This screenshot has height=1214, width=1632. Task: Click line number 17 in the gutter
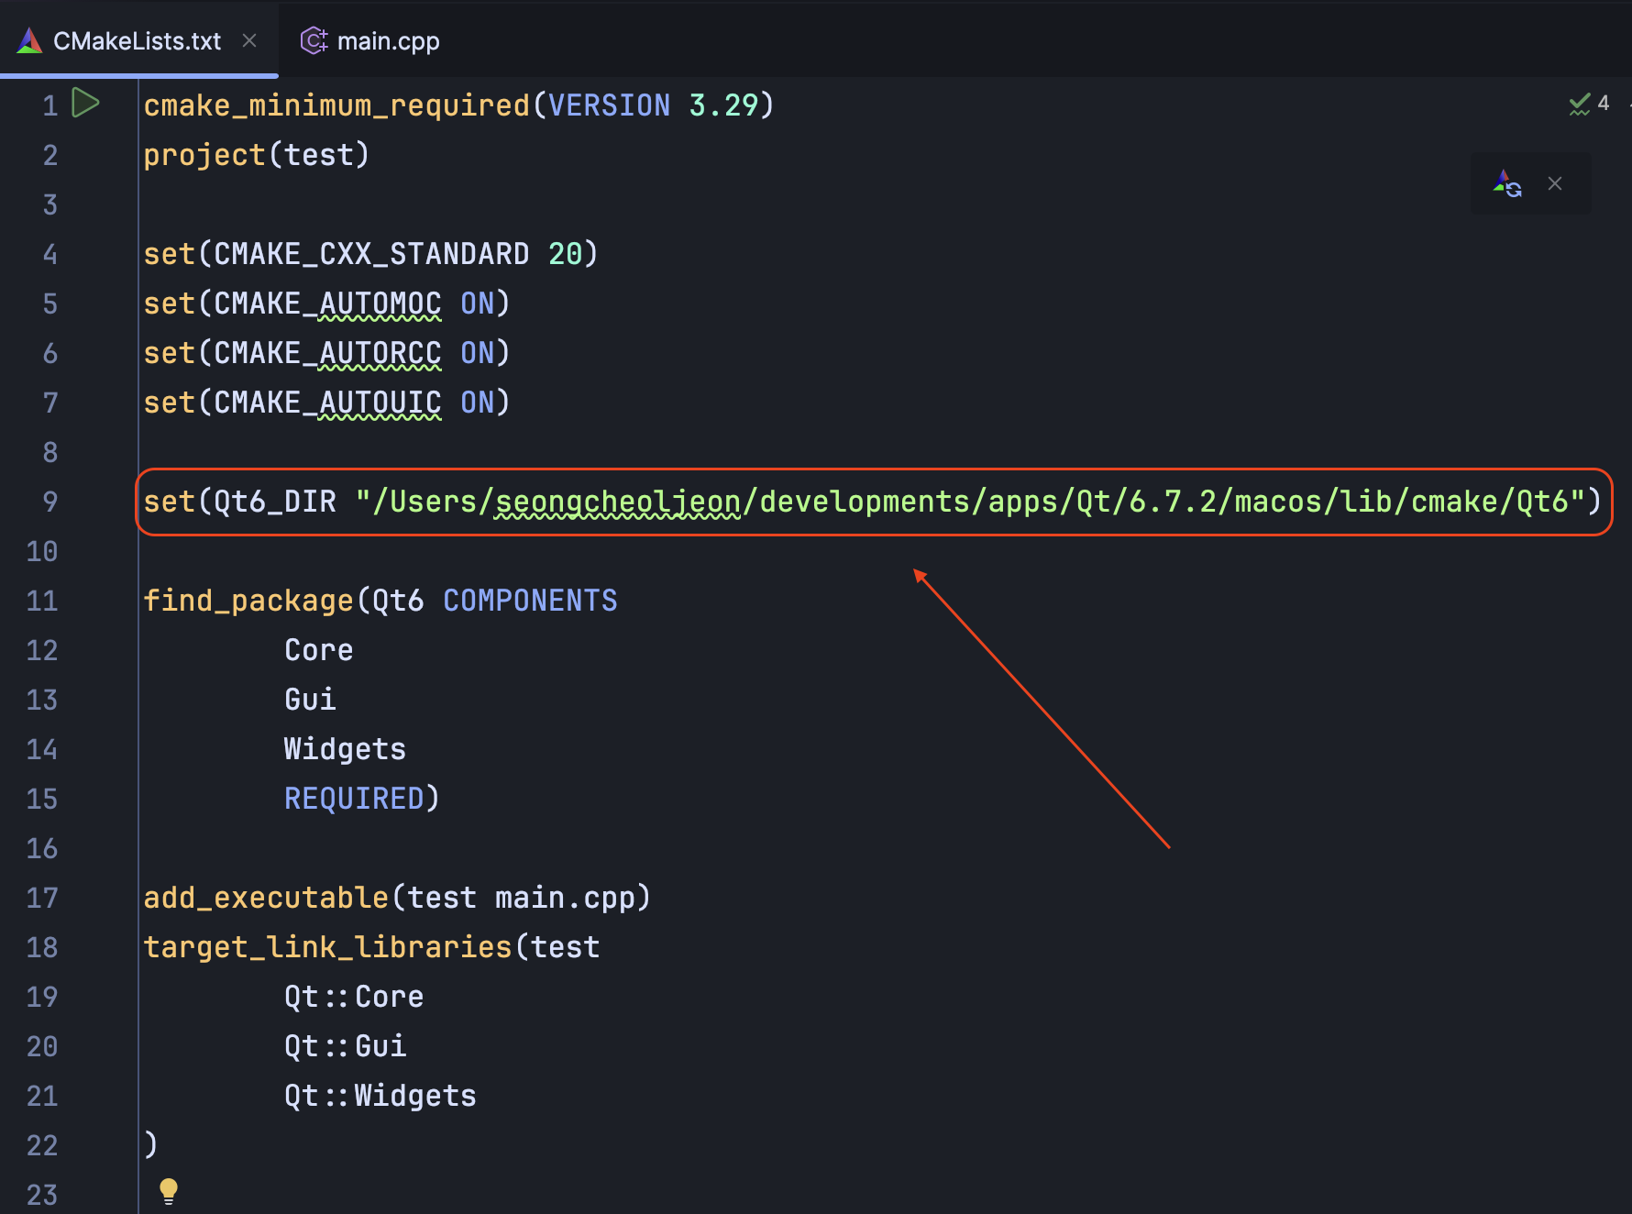point(42,898)
